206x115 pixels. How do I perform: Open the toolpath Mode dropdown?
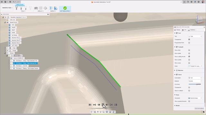[195, 66]
